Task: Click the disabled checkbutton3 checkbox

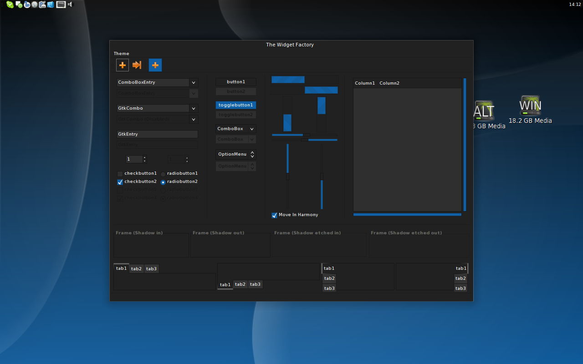Action: 120,190
